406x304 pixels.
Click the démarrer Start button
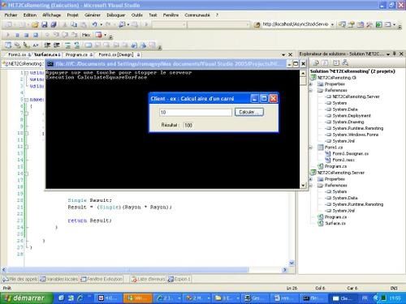pos(27,298)
